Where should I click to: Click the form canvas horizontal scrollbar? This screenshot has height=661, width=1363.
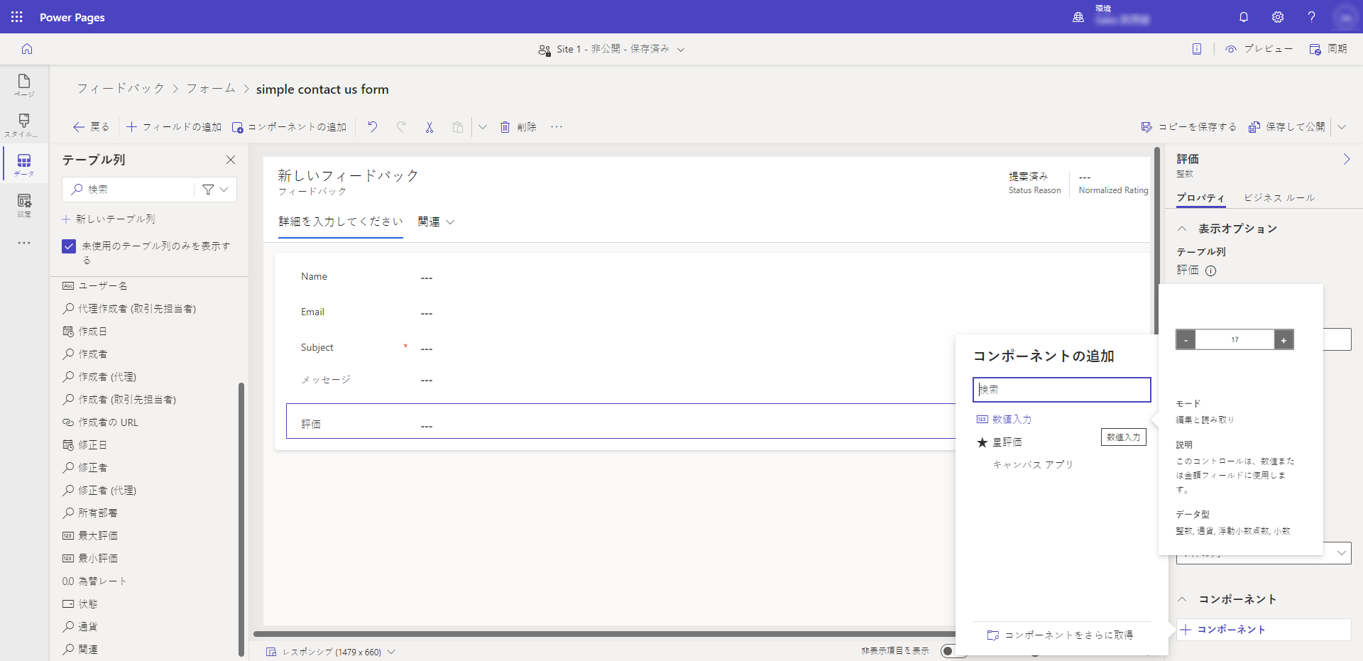pos(603,634)
